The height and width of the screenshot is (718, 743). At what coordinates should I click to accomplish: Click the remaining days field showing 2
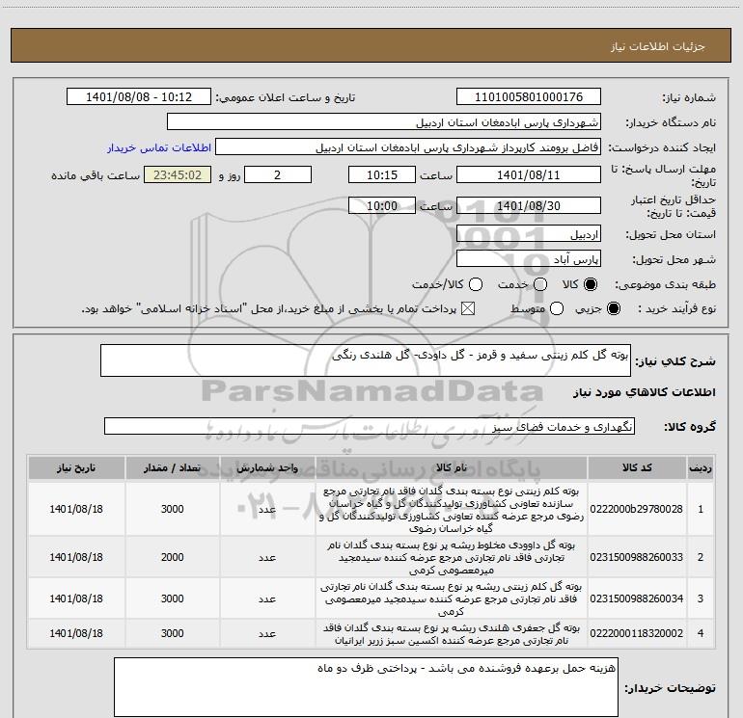[x=278, y=174]
